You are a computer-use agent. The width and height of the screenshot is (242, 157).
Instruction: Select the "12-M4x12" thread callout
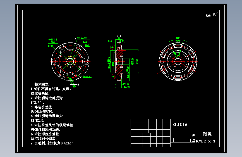coord(82,38)
